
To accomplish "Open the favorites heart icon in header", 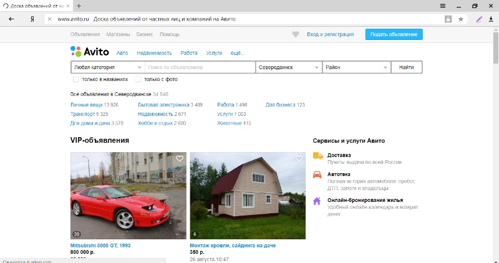I will pos(296,34).
